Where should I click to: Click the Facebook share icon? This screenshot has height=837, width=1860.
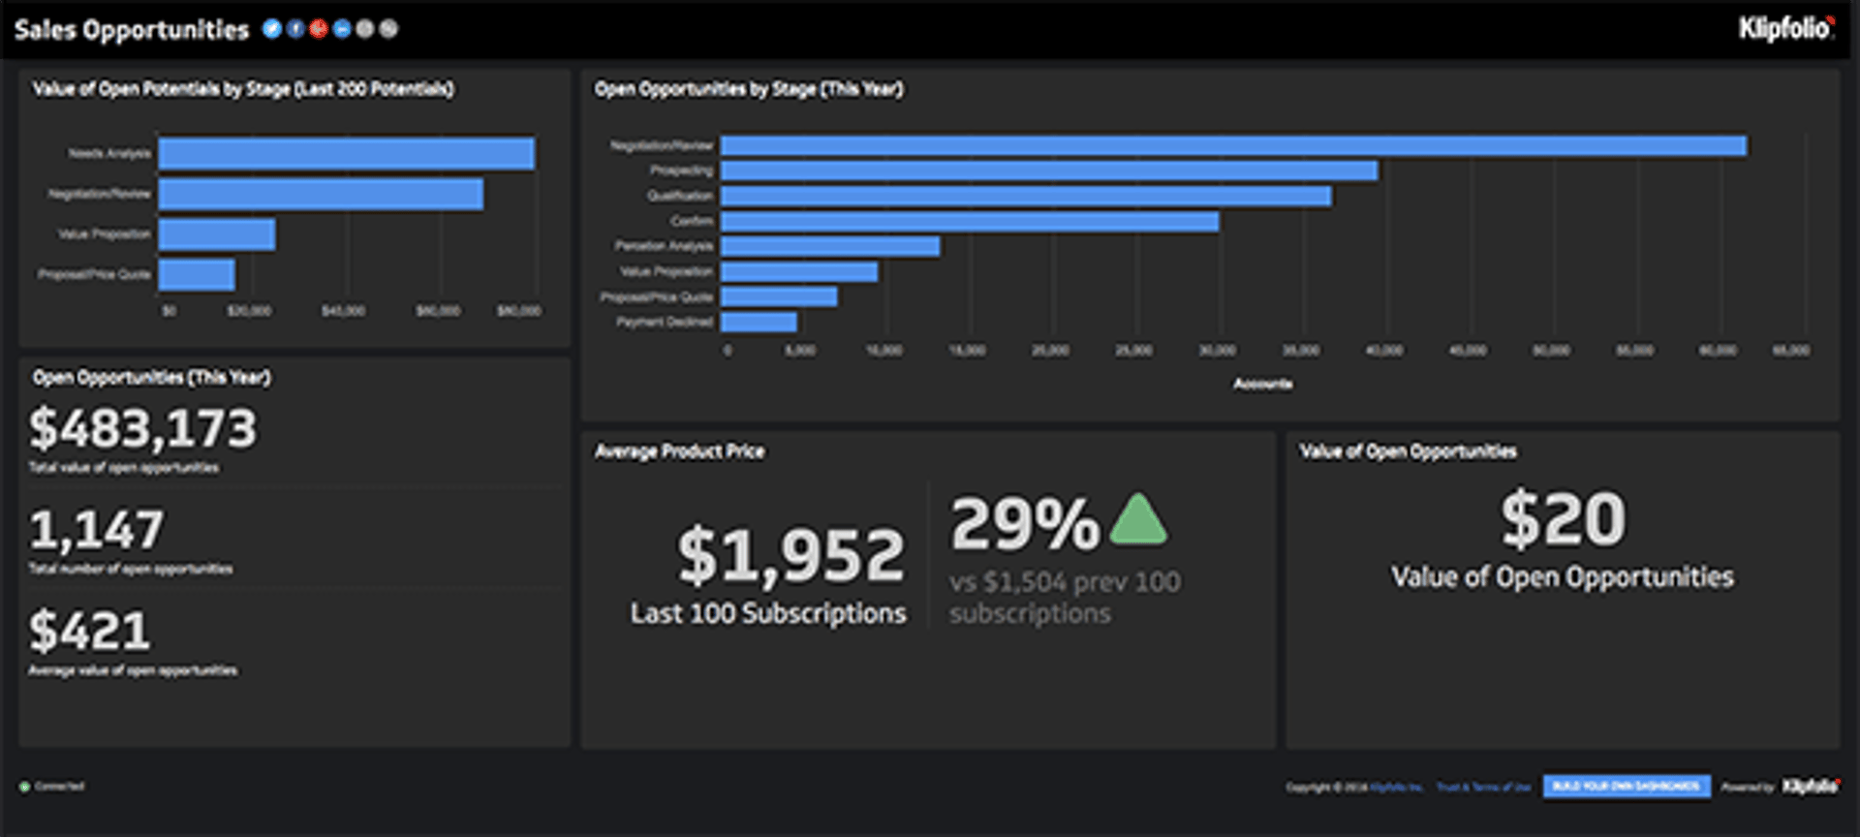pyautogui.click(x=295, y=29)
